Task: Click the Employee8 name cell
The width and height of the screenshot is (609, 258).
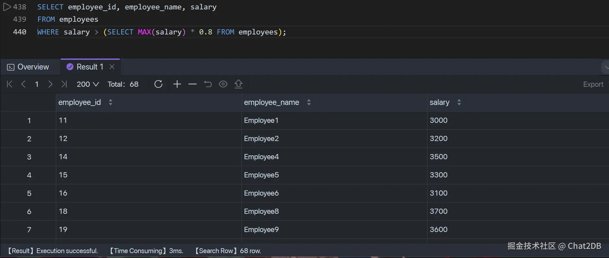Action: (x=334, y=212)
